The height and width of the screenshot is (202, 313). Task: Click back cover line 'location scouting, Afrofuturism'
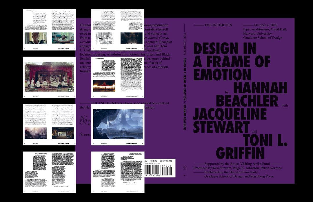tap(125, 54)
